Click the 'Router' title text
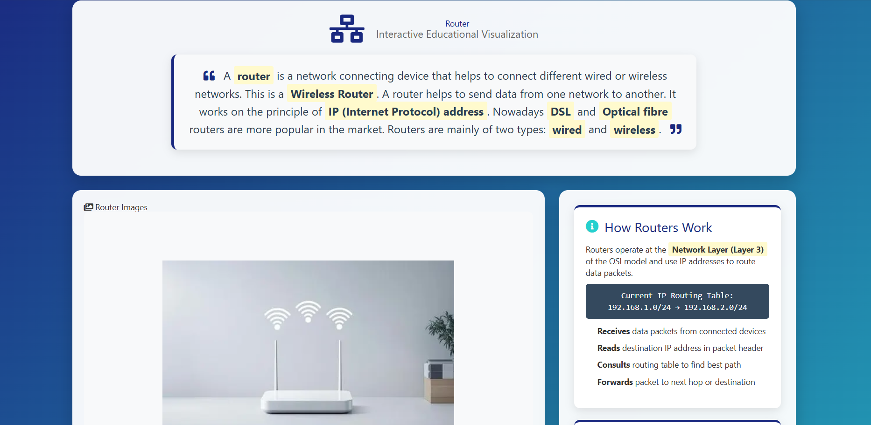 (x=457, y=24)
